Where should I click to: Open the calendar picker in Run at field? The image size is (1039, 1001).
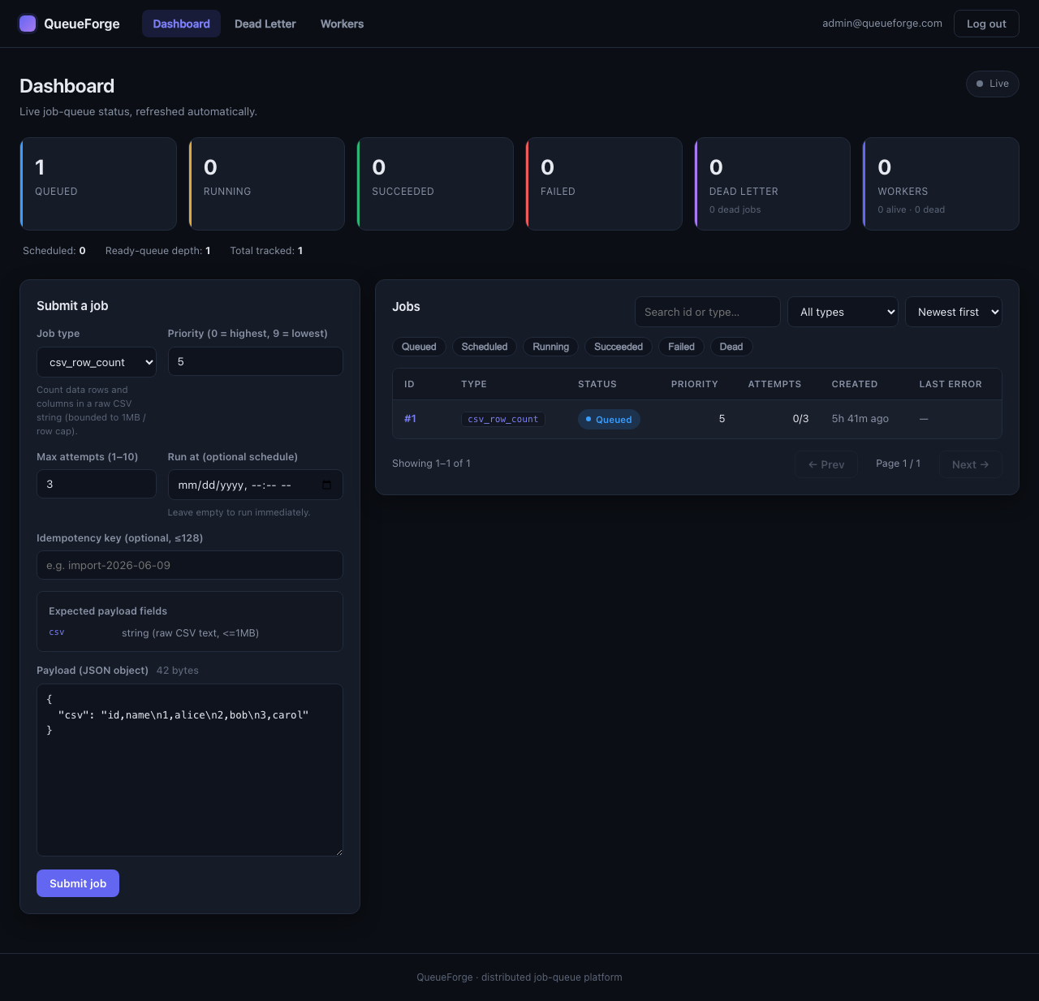pos(326,485)
